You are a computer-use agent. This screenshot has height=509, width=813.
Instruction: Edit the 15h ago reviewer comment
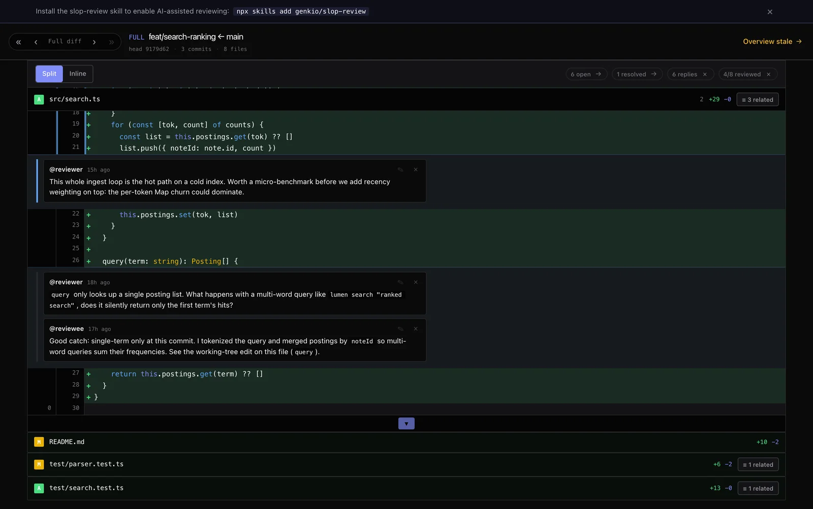click(x=400, y=170)
